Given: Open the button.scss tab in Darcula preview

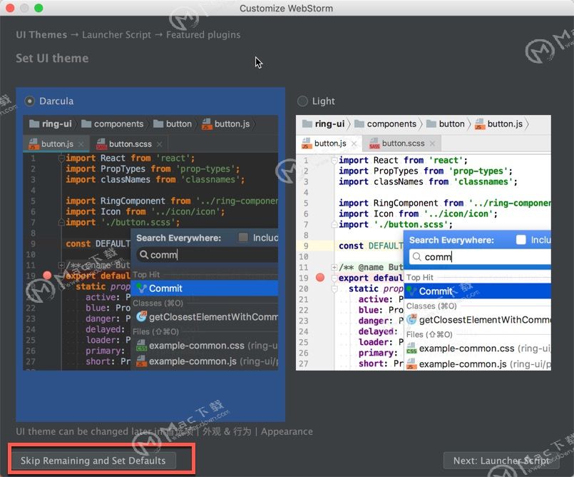Looking at the screenshot, I should point(130,144).
